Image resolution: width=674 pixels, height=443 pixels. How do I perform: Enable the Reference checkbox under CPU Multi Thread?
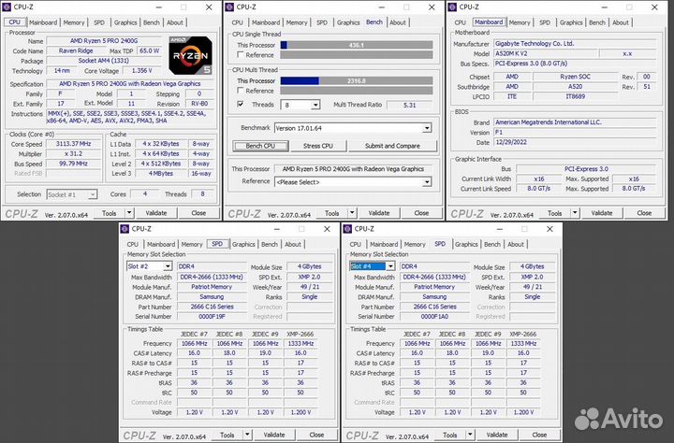pyautogui.click(x=241, y=90)
